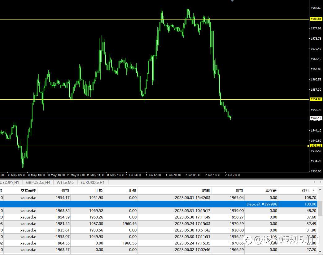Click the chart tabs right scroll arrow
Screen dimensions: 323x255
320,182
